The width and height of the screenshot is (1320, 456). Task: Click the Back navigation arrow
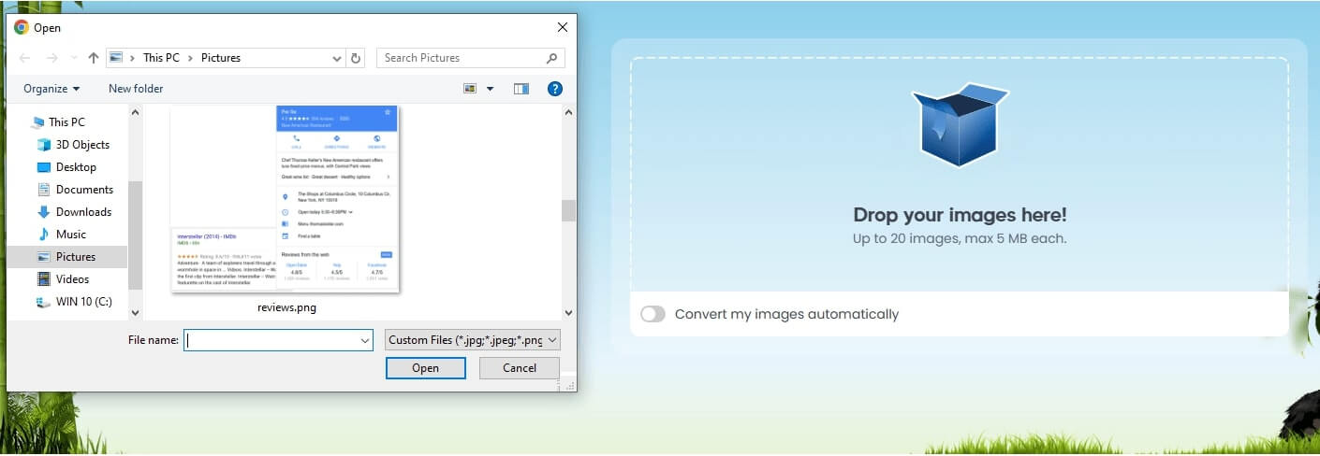tap(25, 58)
